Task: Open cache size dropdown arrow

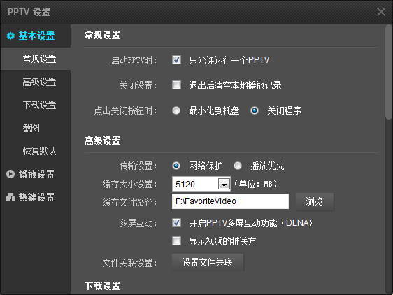Action: click(x=224, y=185)
